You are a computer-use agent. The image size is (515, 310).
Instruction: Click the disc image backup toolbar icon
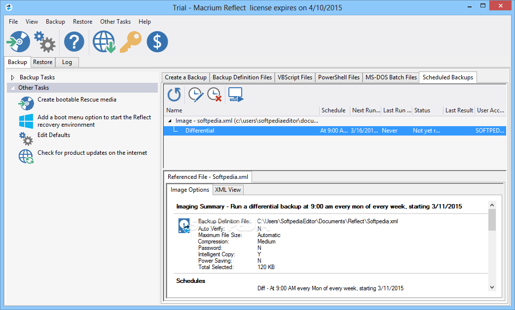click(18, 42)
